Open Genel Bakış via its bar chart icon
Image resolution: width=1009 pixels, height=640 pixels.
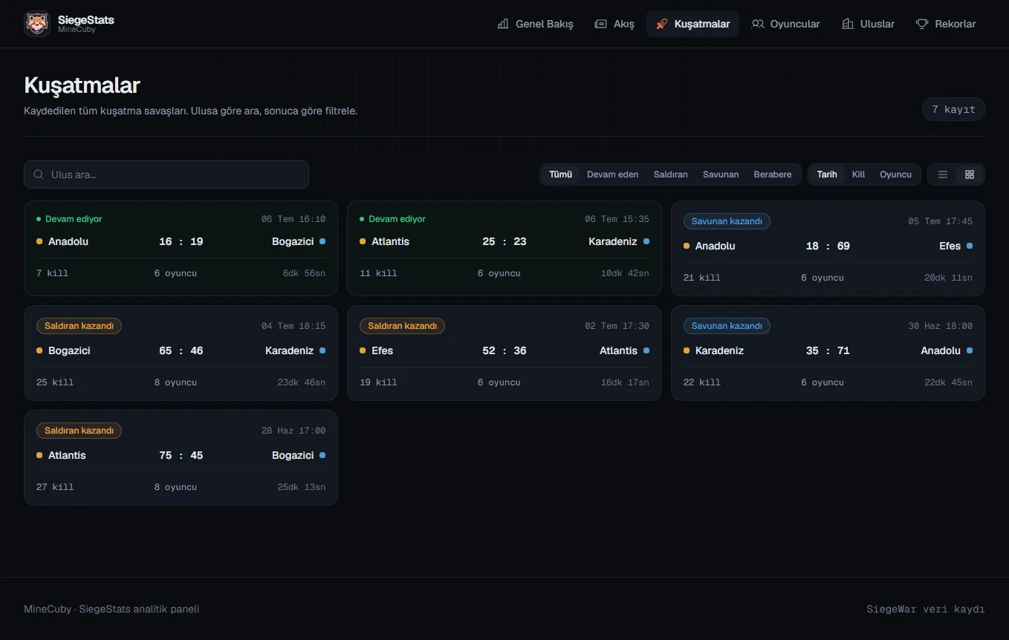pos(503,24)
